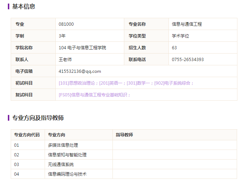Click the enrollment number 63
This screenshot has height=186, width=241.
pyautogui.click(x=174, y=47)
